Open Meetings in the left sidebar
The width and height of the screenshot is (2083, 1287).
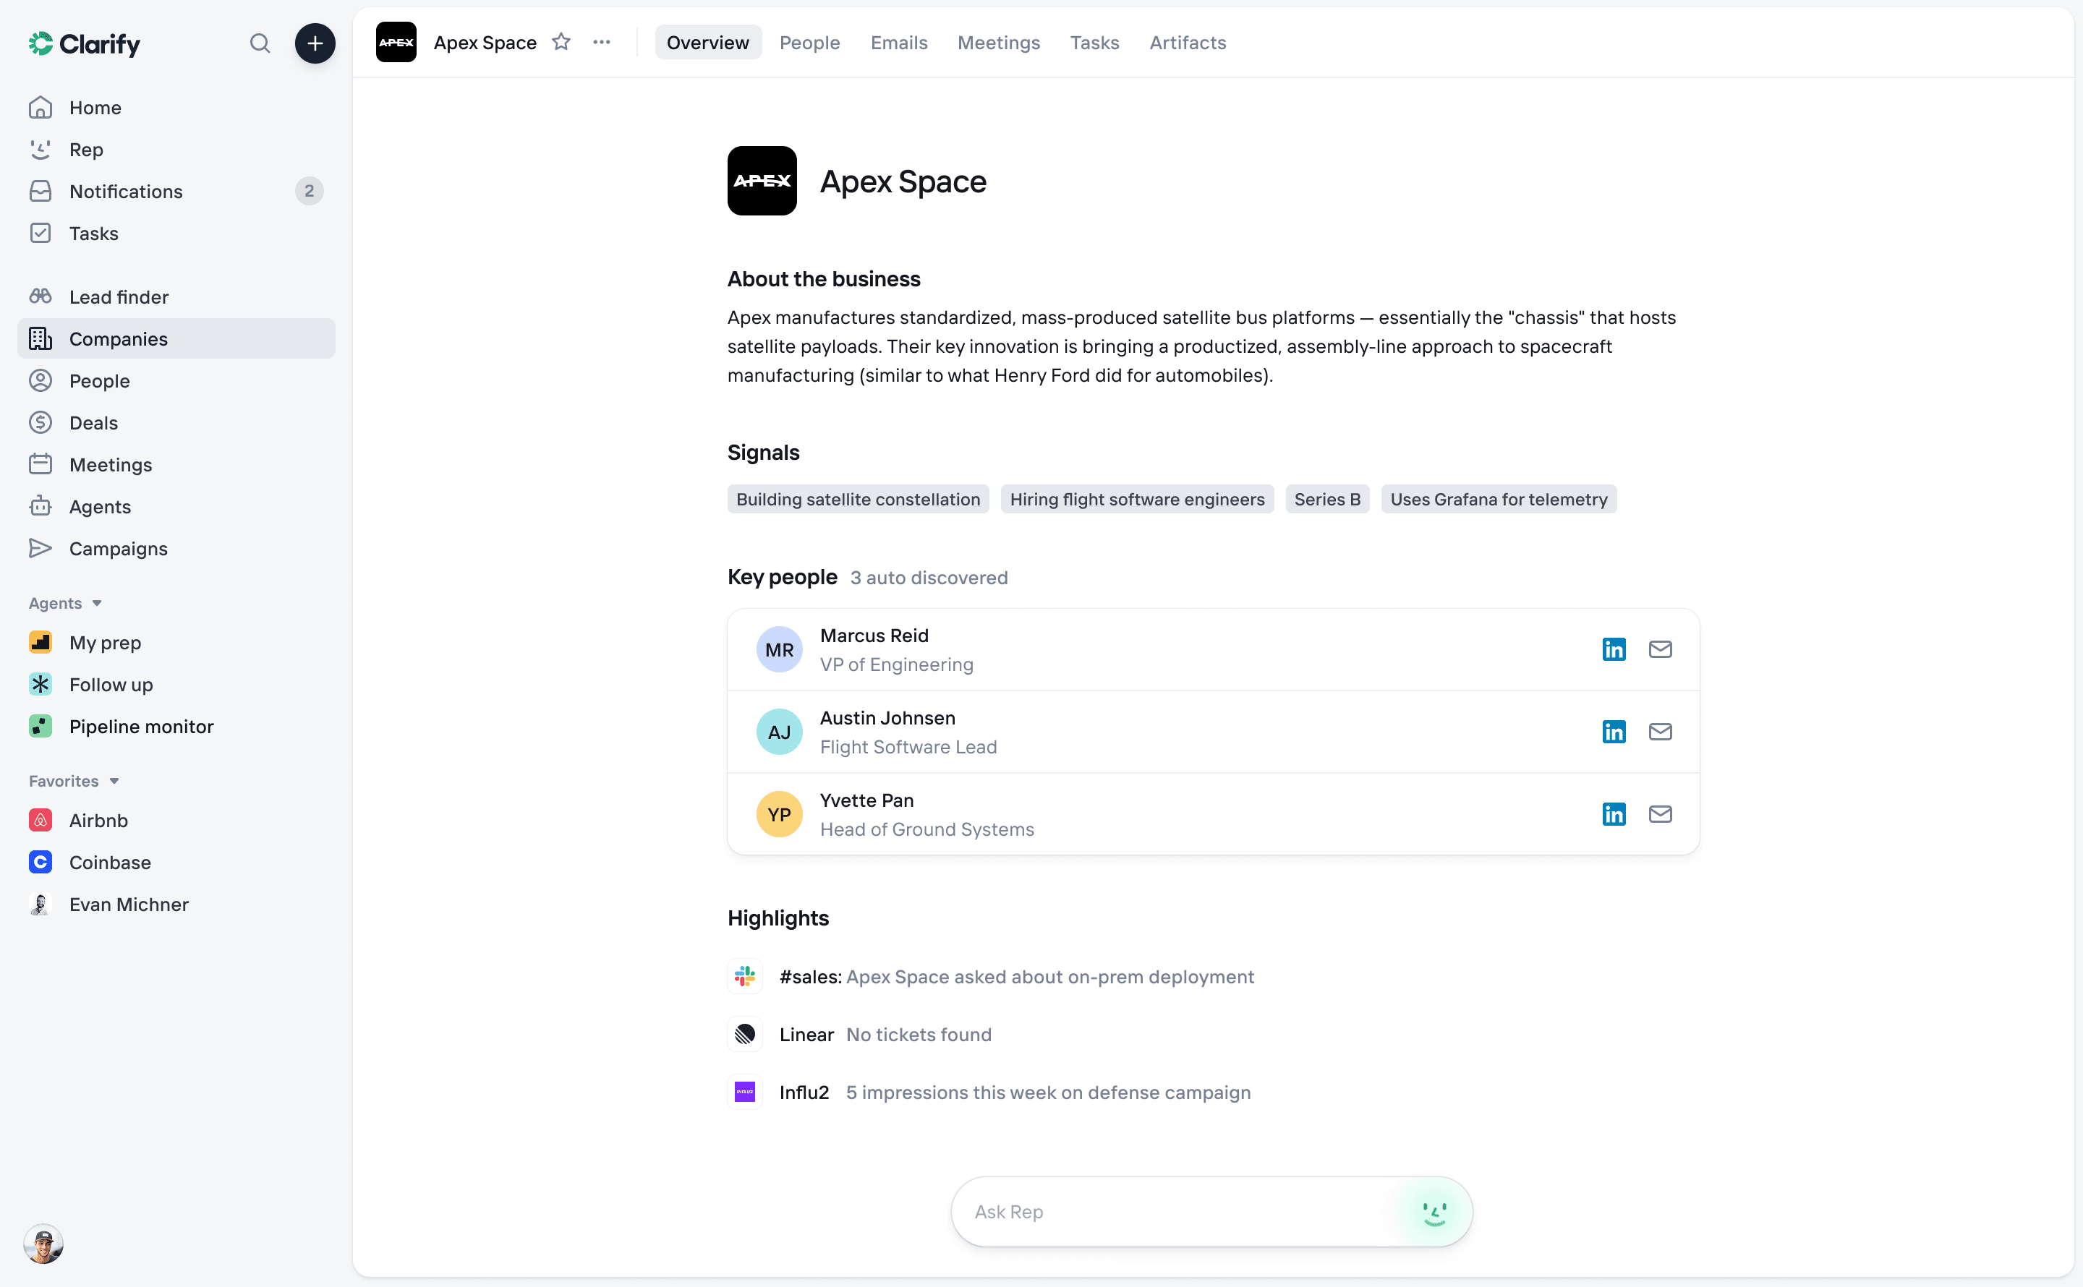(x=176, y=464)
